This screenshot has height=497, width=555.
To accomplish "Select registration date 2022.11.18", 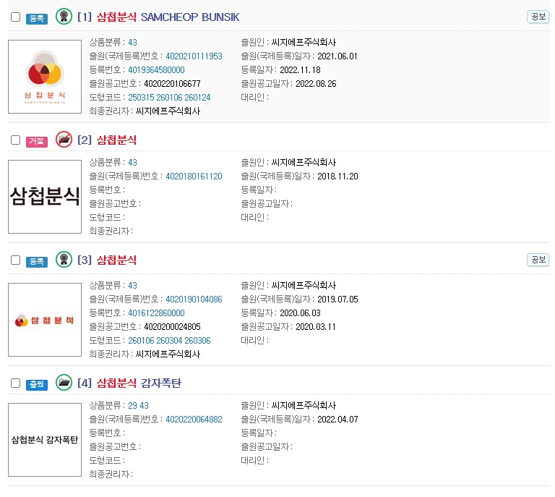I will coord(300,70).
